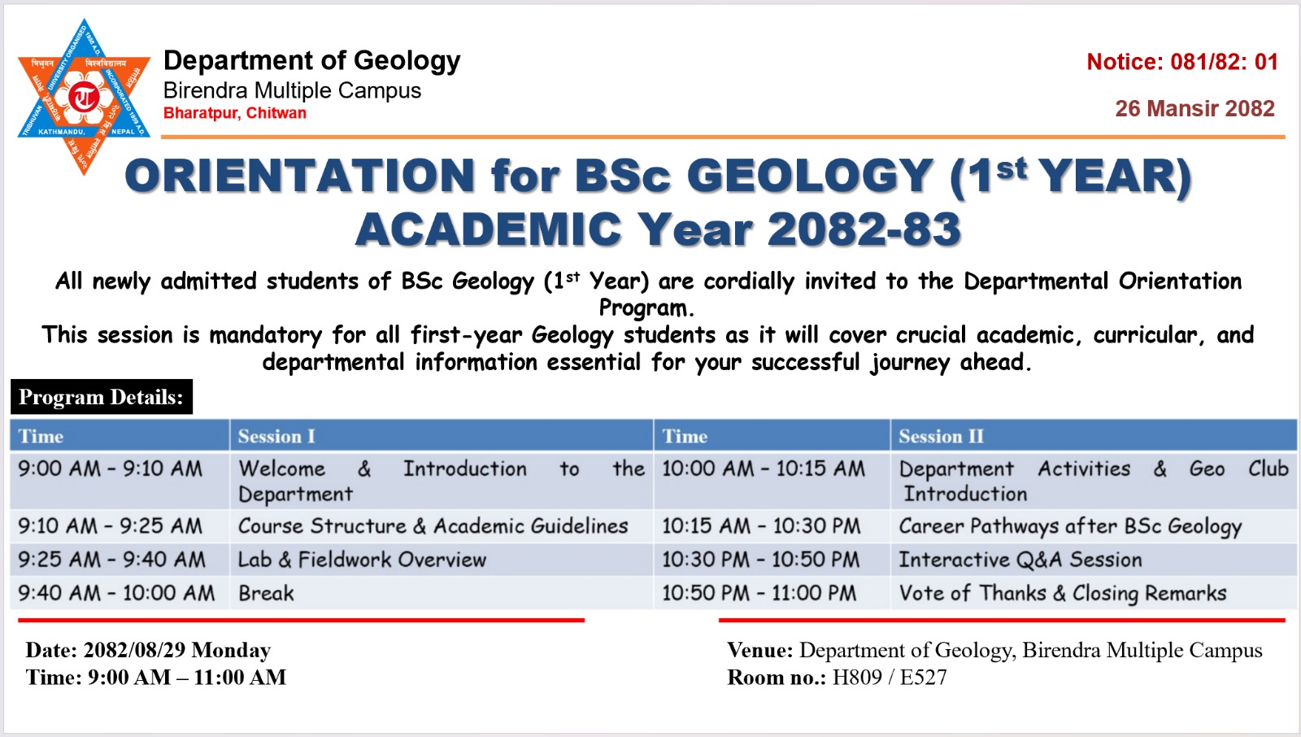The height and width of the screenshot is (737, 1301).
Task: Click the 'ACADEMIC Year 2082-83' title line
Action: (x=658, y=229)
